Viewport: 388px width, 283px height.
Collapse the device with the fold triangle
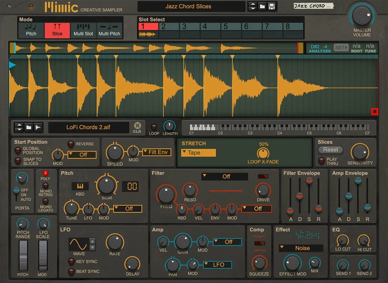pos(9,6)
